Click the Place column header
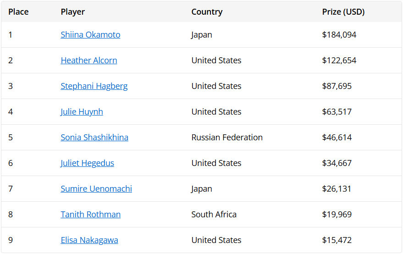The height and width of the screenshot is (254, 403). 18,12
